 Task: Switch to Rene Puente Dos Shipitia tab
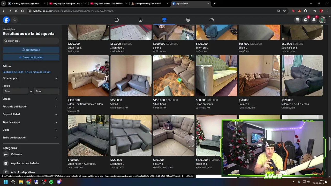coord(109,4)
